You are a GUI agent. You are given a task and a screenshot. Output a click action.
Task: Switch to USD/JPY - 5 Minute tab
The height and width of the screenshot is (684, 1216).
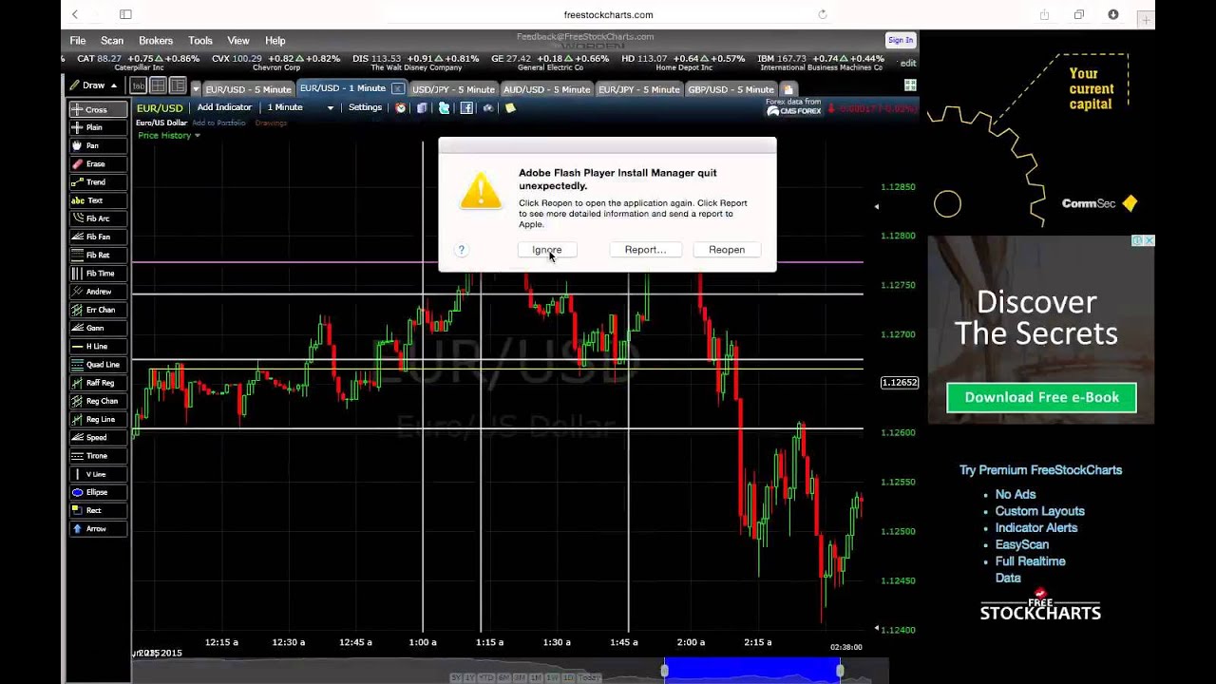click(453, 89)
